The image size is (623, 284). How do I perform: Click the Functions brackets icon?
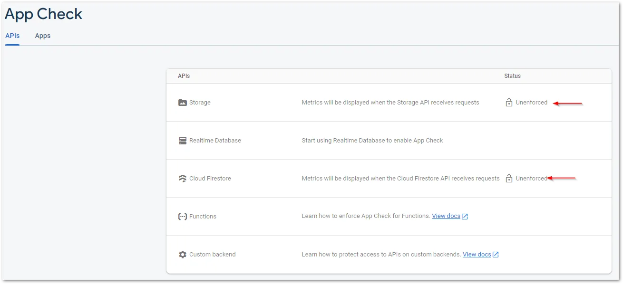tap(183, 217)
